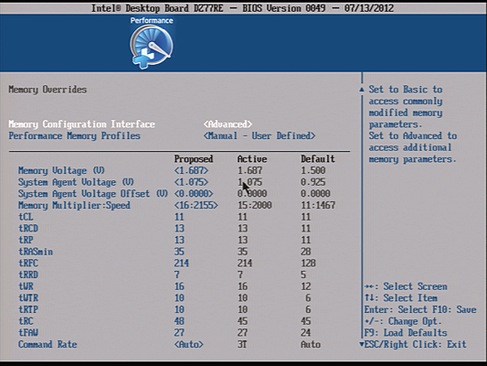487x366 pixels.
Task: Select the tRFC proposed value 214
Action: [x=182, y=264]
